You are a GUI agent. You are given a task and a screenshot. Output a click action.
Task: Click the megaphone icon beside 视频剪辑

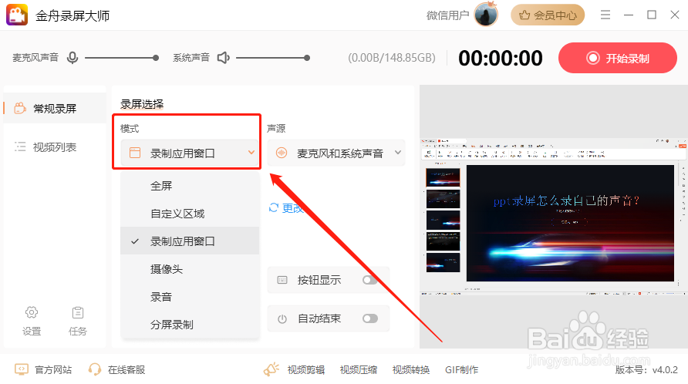271,369
